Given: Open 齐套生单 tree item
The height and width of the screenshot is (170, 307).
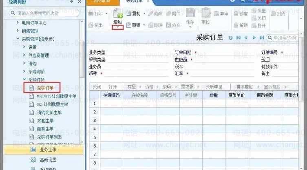Looking at the screenshot, I should pos(45,121).
